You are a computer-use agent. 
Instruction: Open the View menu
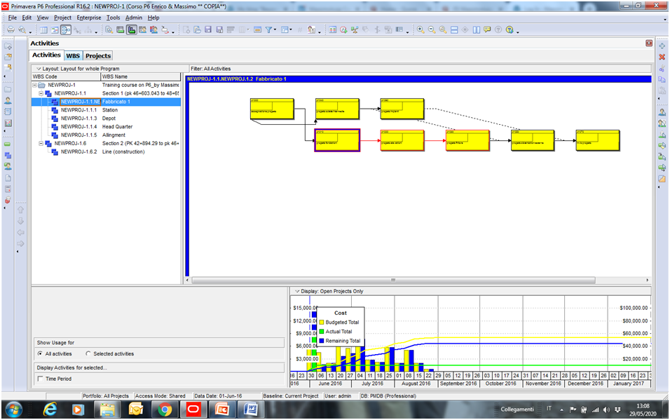pos(43,18)
